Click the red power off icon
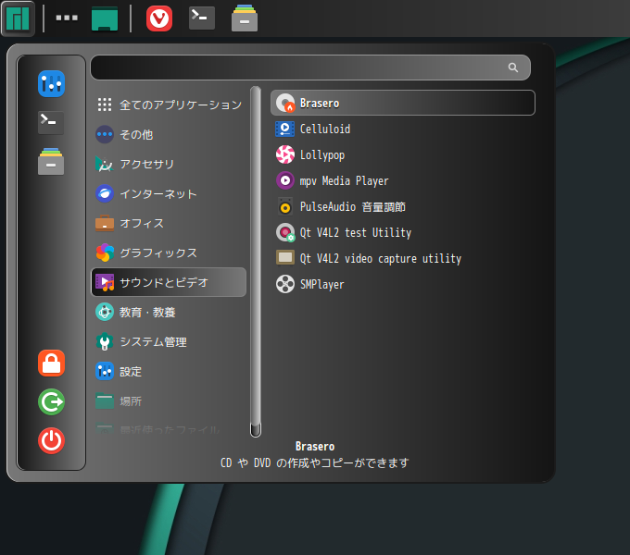The width and height of the screenshot is (630, 555). tap(52, 440)
